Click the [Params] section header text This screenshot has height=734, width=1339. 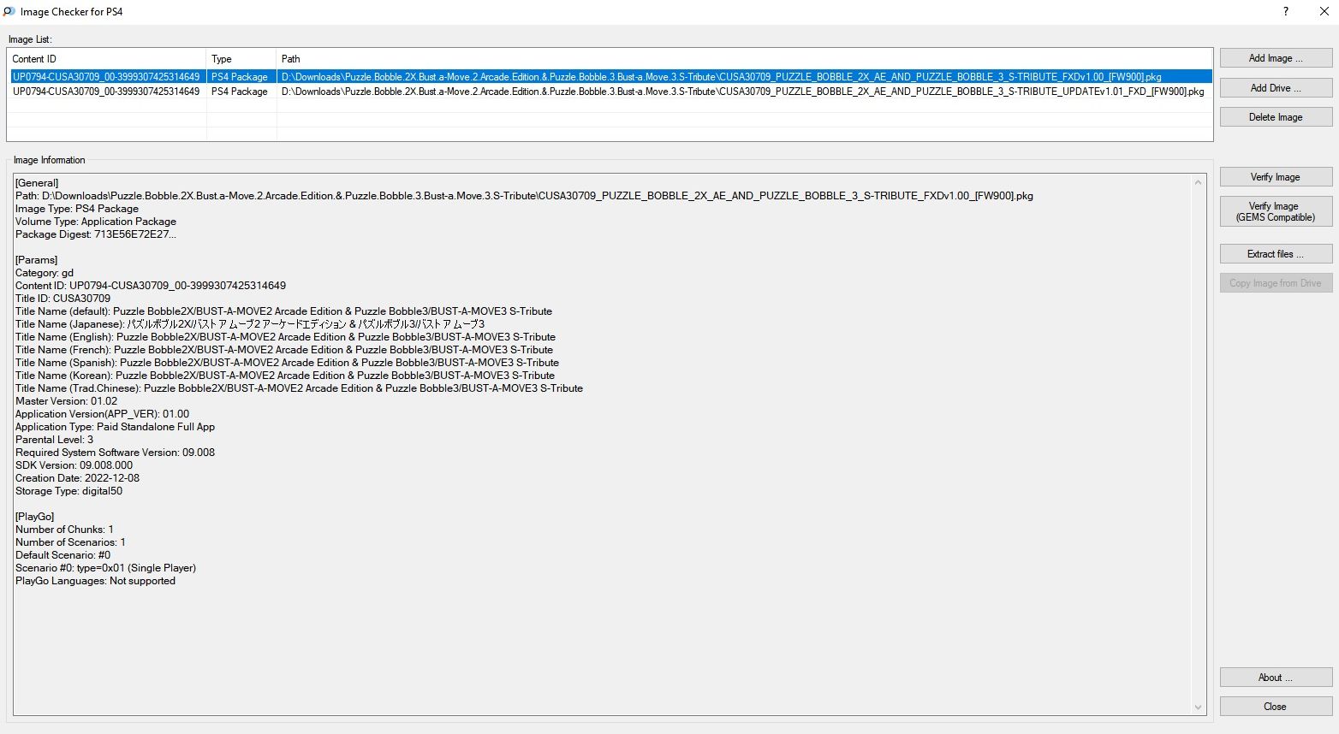click(36, 260)
